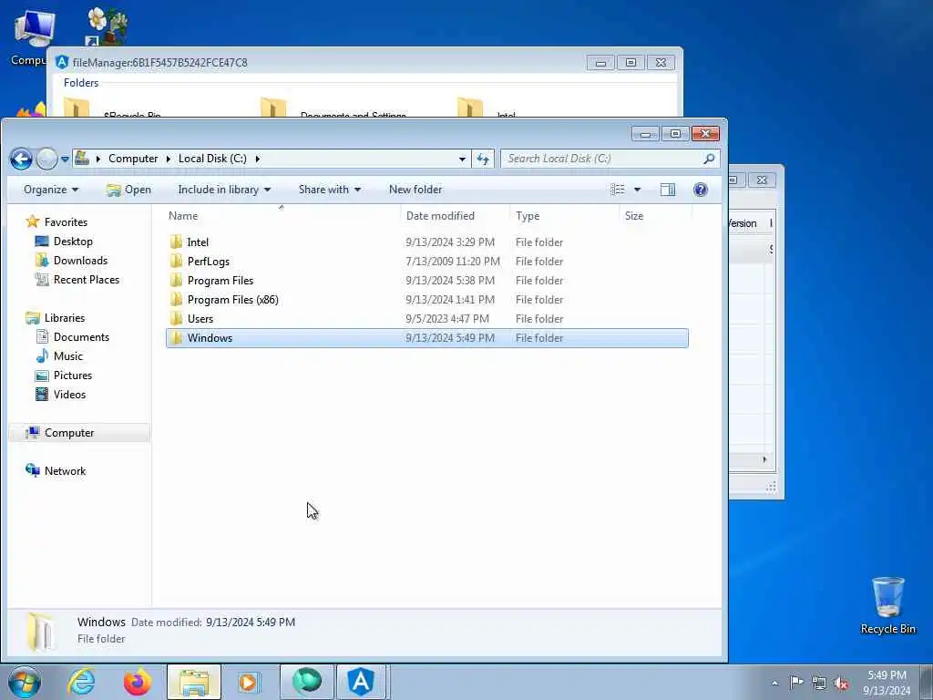The height and width of the screenshot is (700, 933).
Task: Open the Music library
Action: pyautogui.click(x=67, y=356)
